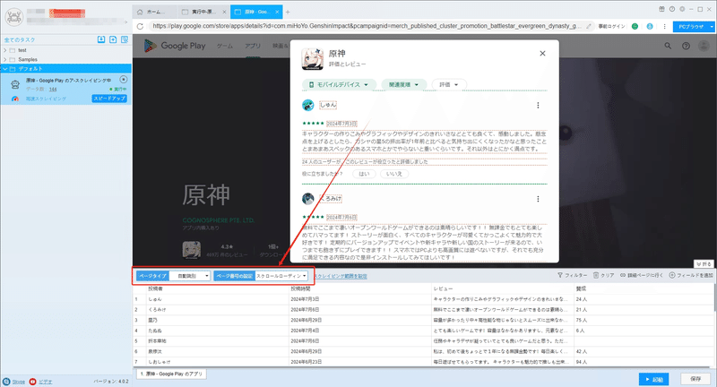The height and width of the screenshot is (387, 717).
Task: Click the help question icon in the title bar
Action: 671,9
